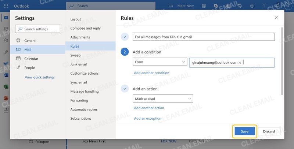
Task: Click the help question mark icon
Action: click(x=264, y=6)
